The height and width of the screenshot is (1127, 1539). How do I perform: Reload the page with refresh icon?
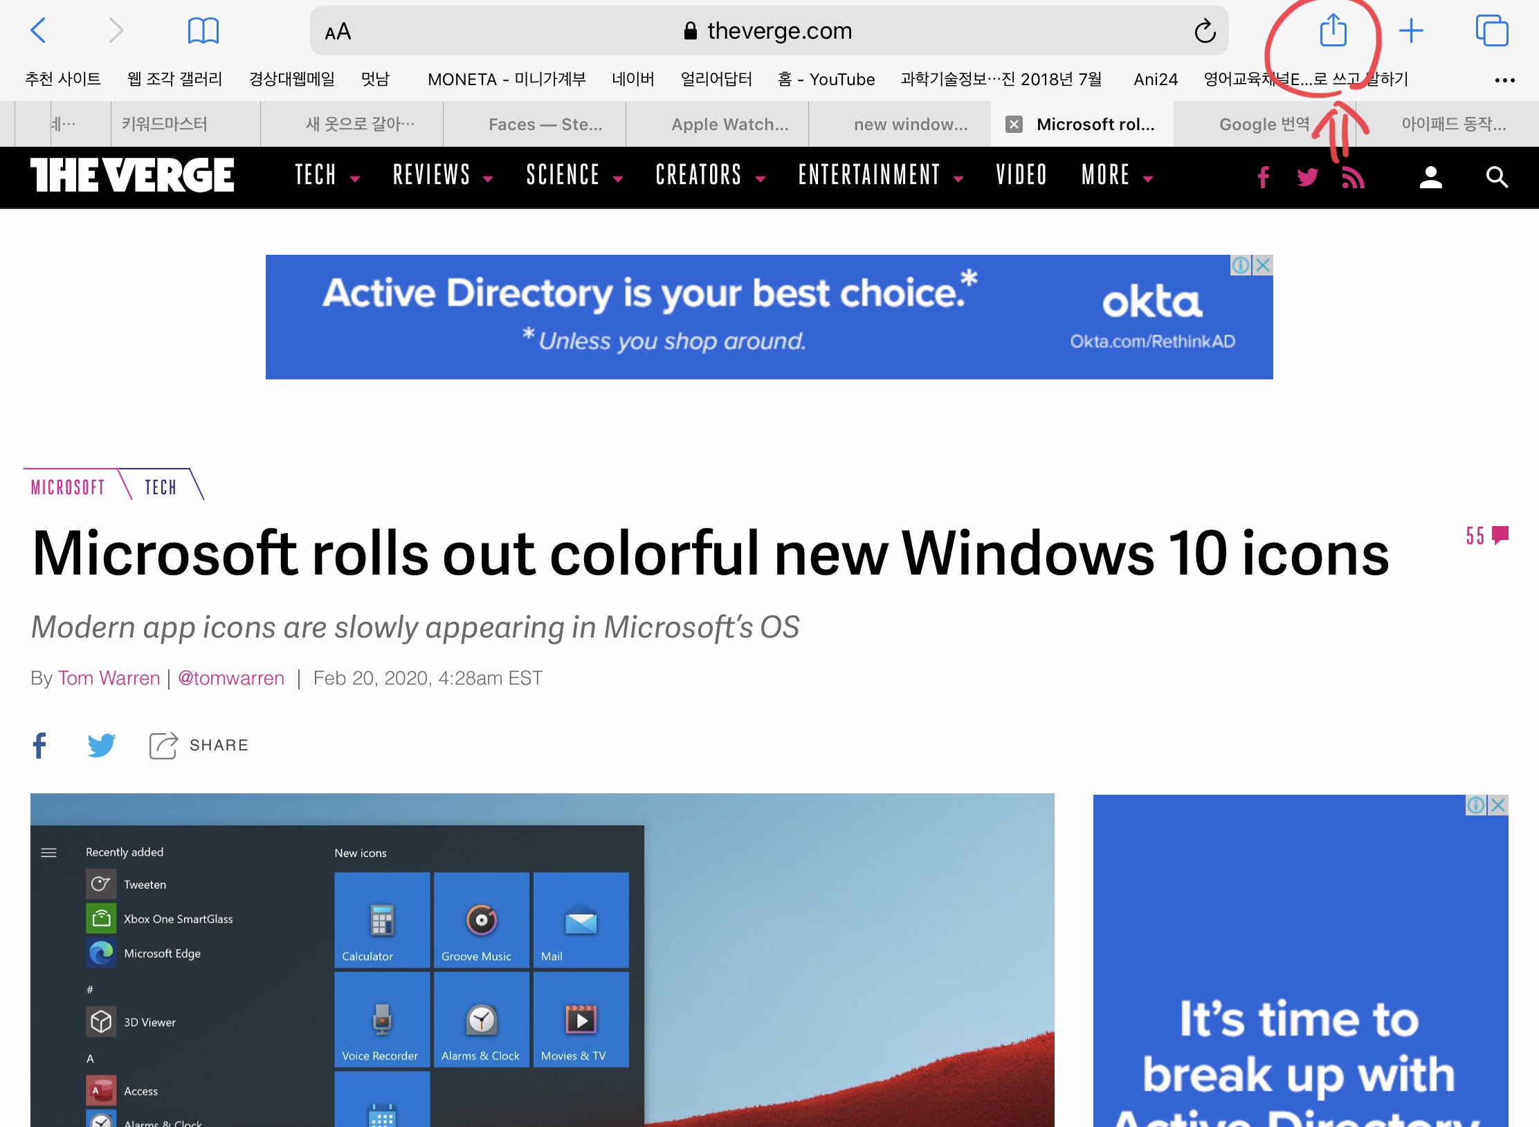[x=1205, y=31]
